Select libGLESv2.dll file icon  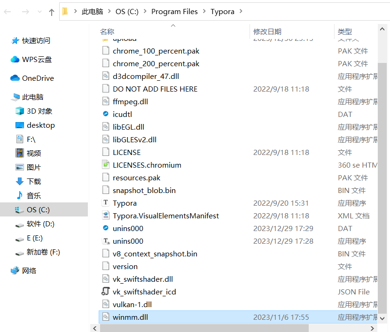106,139
